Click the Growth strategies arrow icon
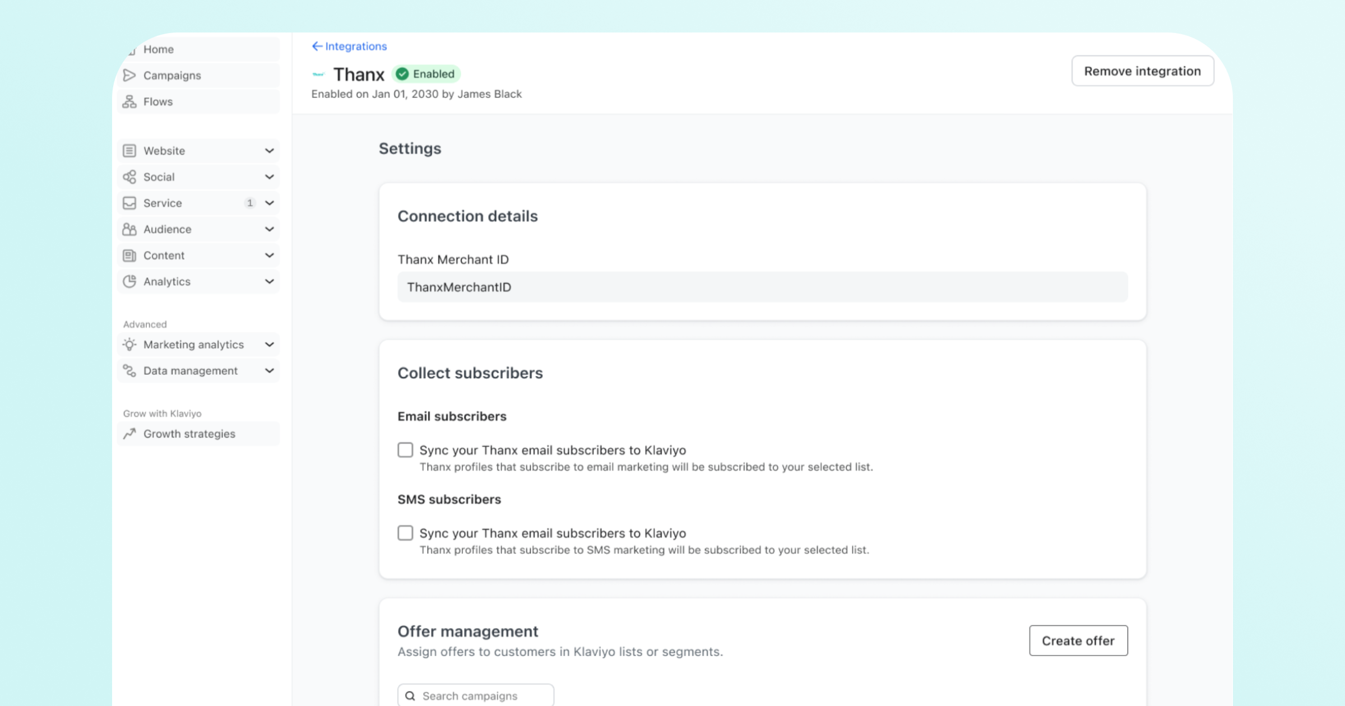 point(129,434)
